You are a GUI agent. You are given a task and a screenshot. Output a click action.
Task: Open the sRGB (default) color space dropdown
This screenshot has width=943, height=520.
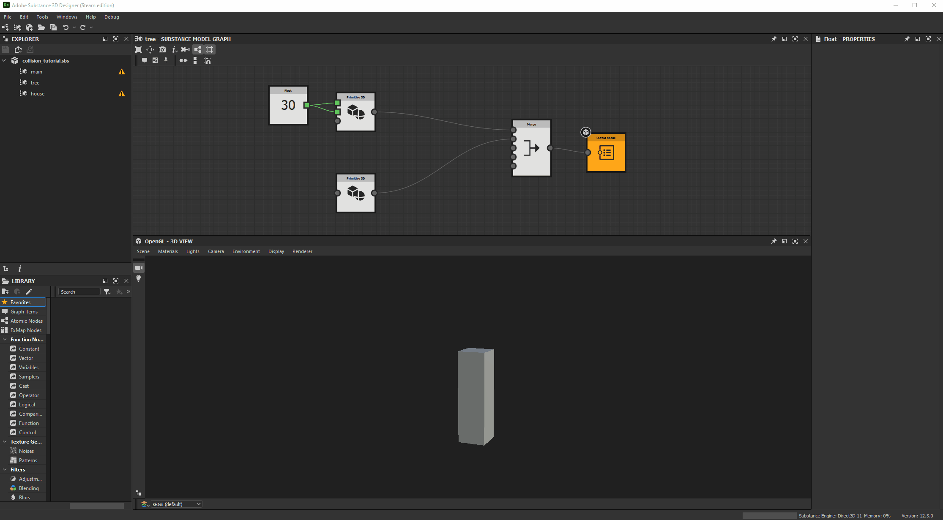coord(176,504)
